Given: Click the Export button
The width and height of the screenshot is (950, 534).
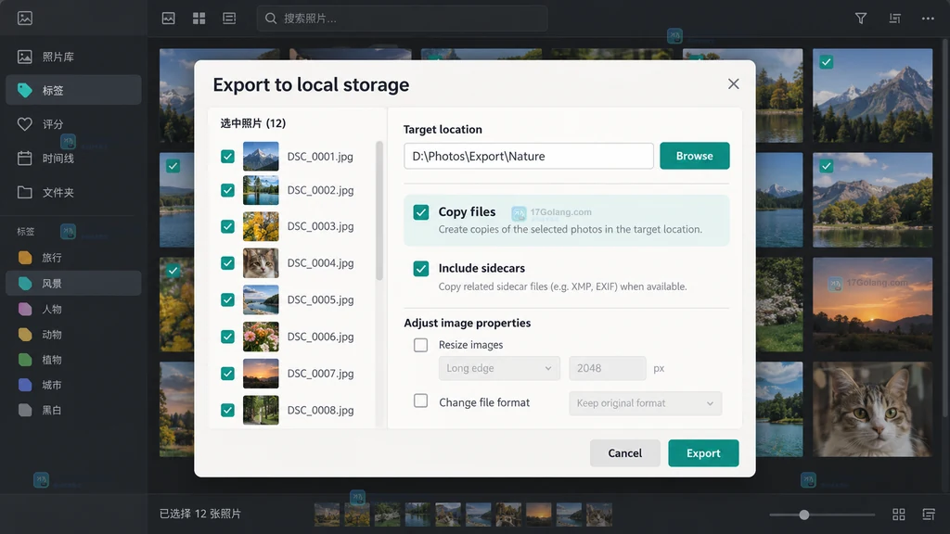Looking at the screenshot, I should click(x=703, y=453).
